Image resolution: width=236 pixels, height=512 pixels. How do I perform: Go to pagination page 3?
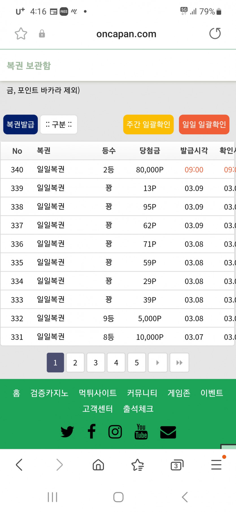click(96, 363)
